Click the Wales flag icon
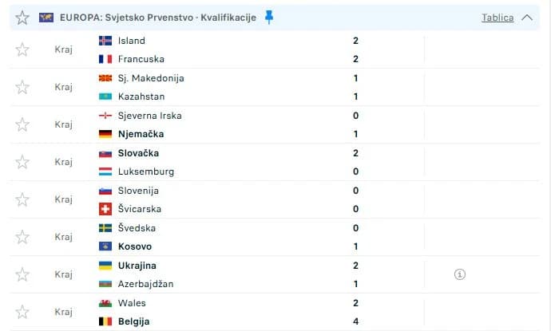Viewport: 551px width, 331px height. [105, 303]
